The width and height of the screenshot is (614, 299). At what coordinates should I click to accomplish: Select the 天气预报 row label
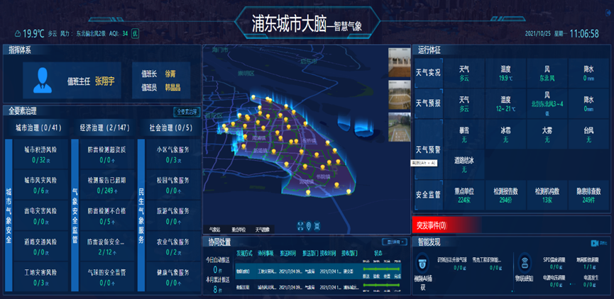coord(428,103)
